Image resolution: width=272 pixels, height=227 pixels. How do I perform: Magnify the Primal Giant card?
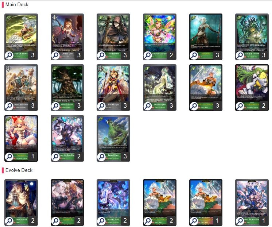(x=101, y=157)
